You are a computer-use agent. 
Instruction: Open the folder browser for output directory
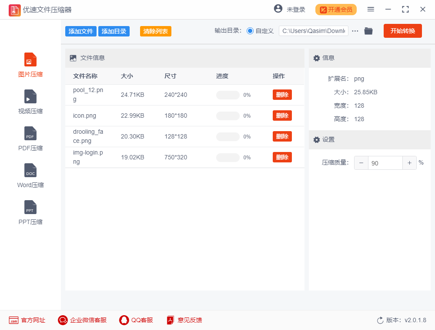pos(368,31)
